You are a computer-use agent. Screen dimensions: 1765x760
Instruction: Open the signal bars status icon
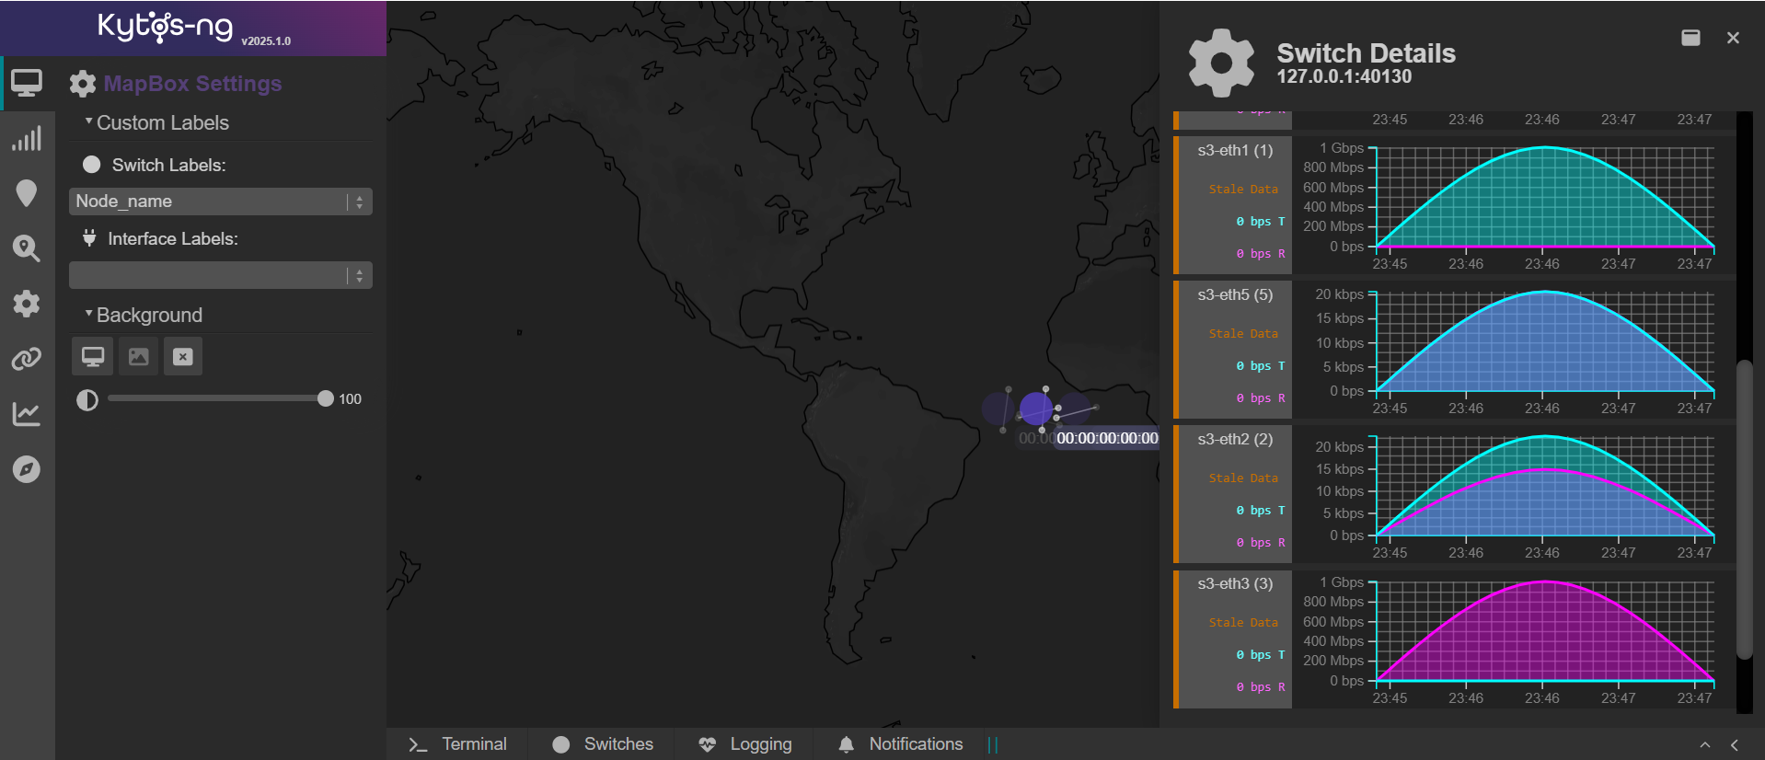pyautogui.click(x=27, y=139)
